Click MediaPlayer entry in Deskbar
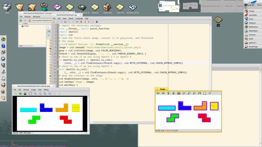 (253, 31)
